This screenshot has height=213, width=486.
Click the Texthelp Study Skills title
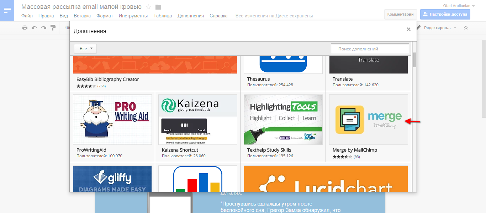[x=269, y=150]
